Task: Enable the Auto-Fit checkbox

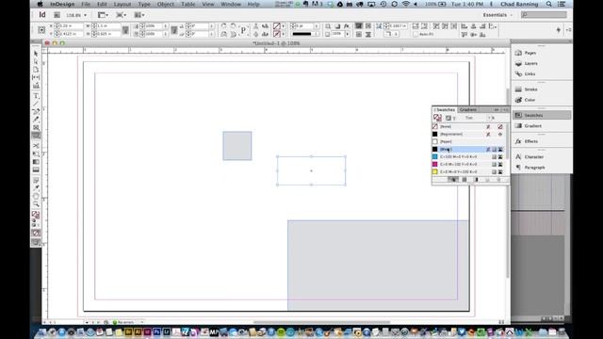Action: 415,34
